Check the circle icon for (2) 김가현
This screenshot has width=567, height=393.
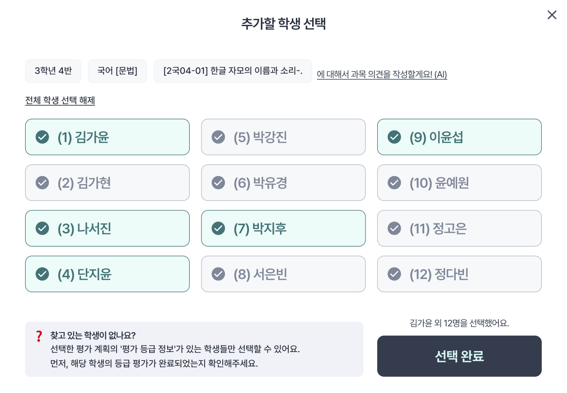point(42,183)
